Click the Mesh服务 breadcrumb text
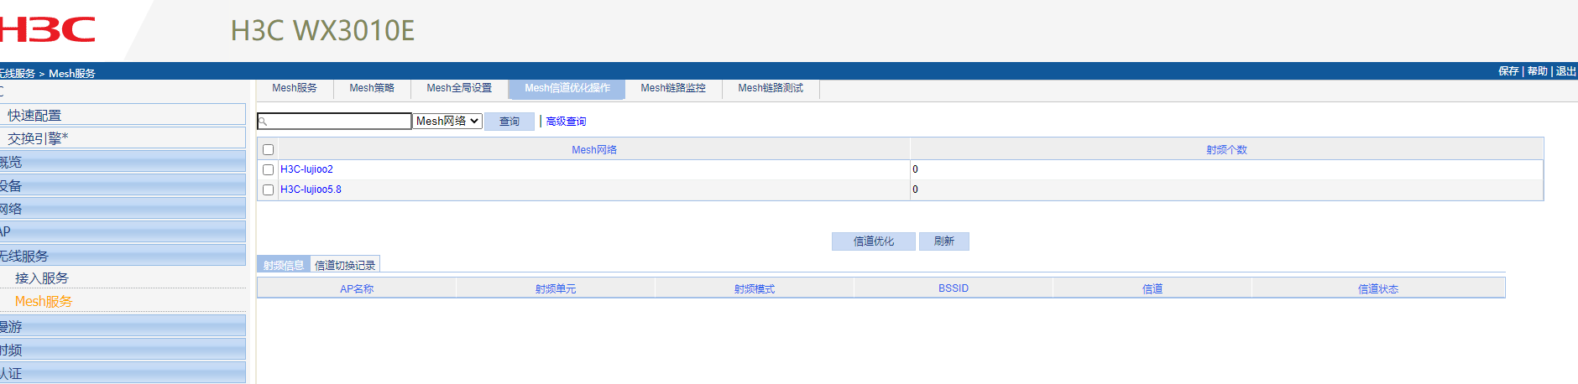This screenshot has height=384, width=1578. click(x=72, y=74)
